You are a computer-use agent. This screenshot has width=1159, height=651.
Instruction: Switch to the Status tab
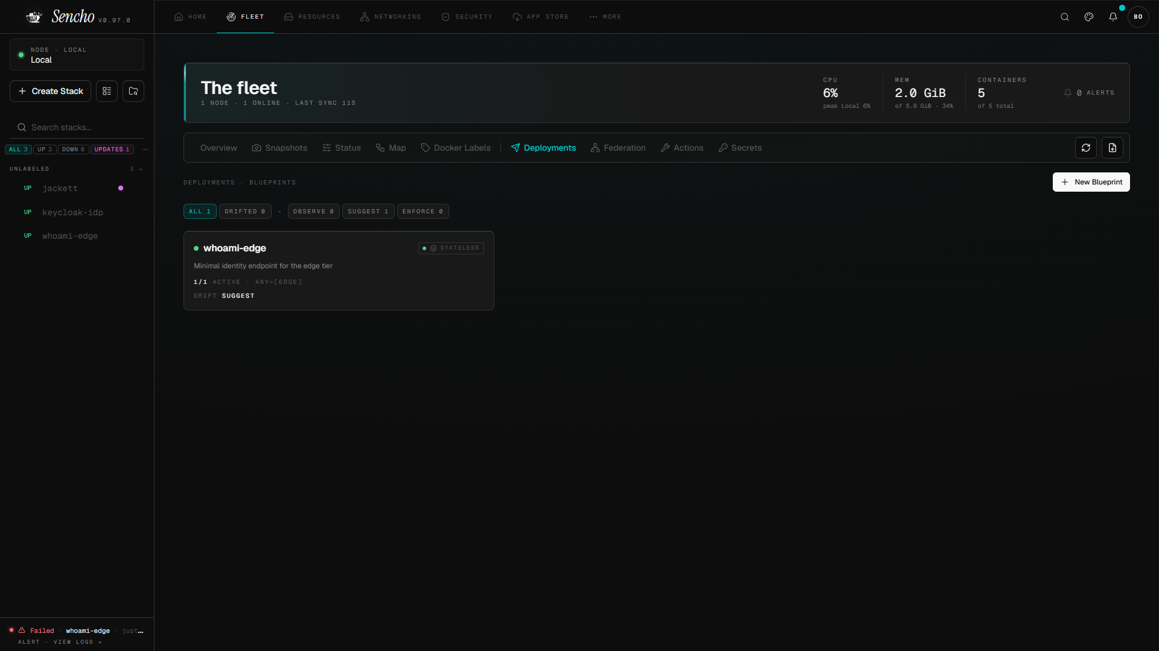pos(341,148)
